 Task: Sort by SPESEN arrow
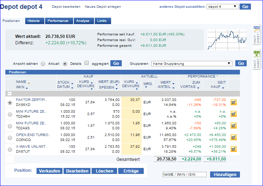point(116,89)
